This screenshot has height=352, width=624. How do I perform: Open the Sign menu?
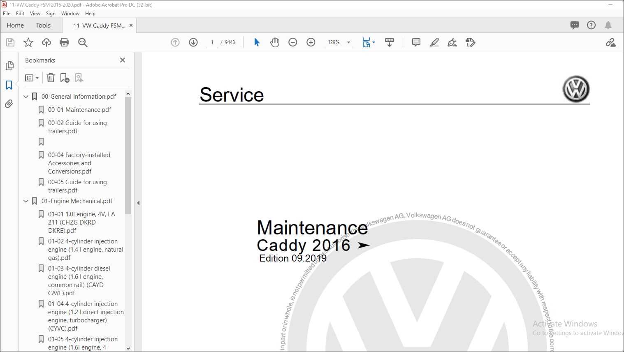[51, 14]
